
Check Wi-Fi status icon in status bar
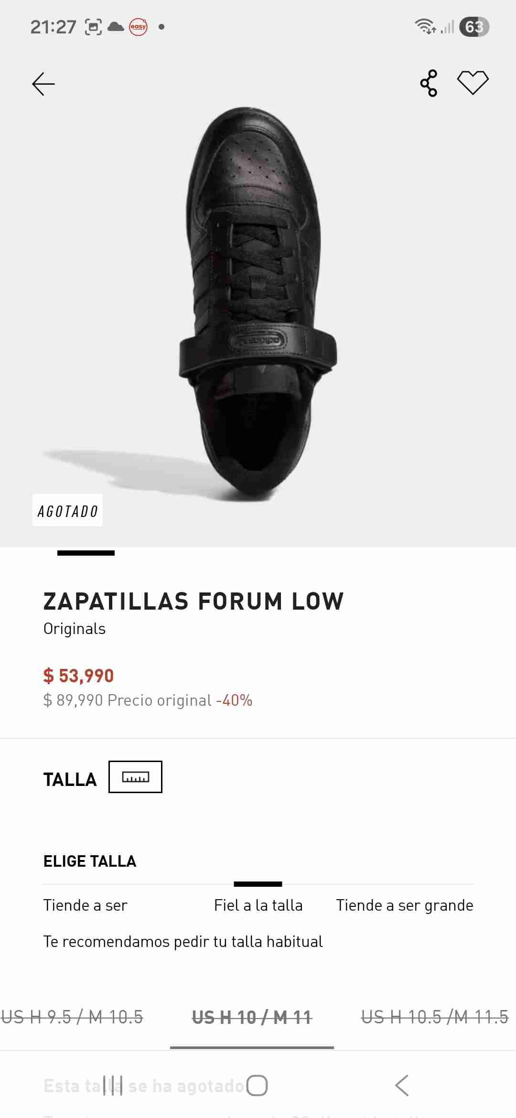(425, 26)
